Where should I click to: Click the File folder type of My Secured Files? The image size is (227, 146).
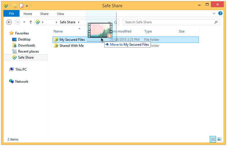click(152, 40)
